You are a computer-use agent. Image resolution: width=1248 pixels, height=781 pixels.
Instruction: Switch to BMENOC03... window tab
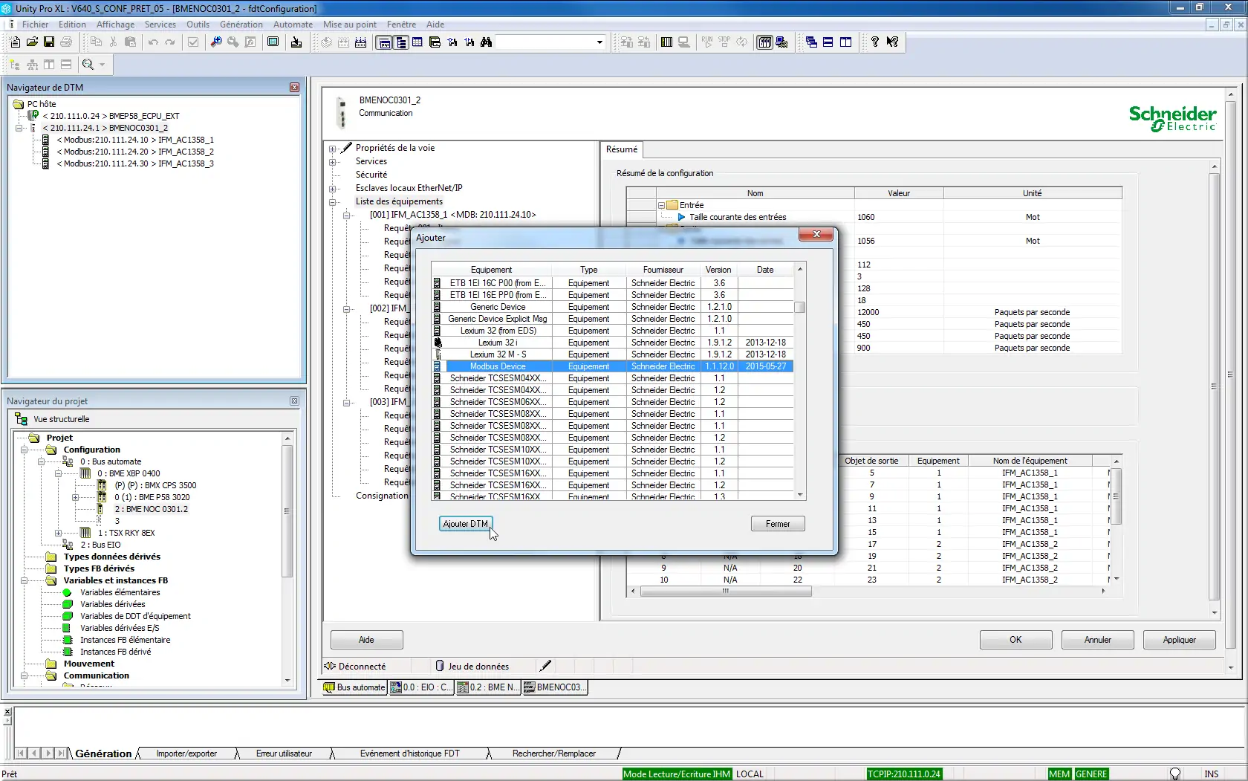(555, 687)
